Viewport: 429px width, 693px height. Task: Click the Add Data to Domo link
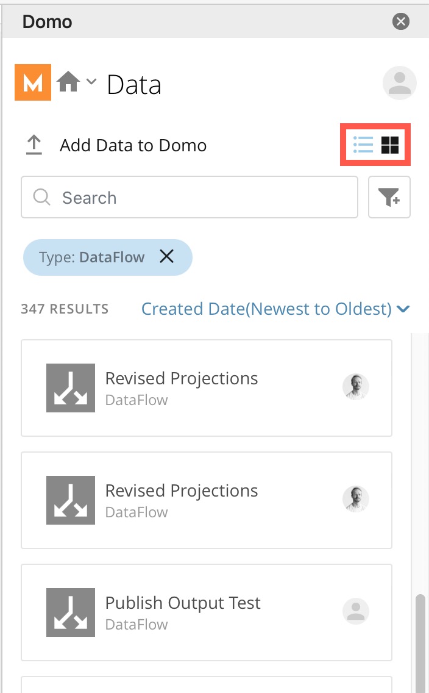133,145
